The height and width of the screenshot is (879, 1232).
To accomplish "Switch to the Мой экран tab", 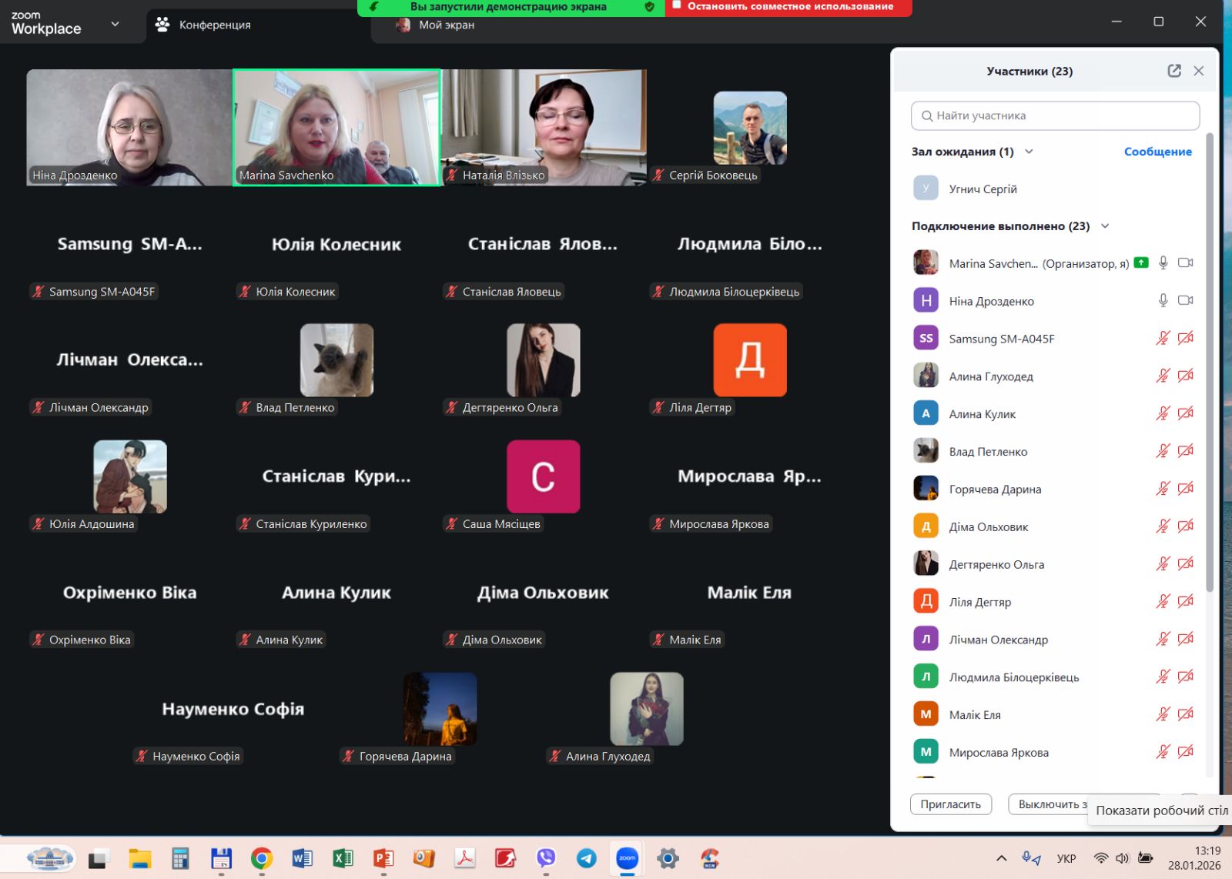I will tap(446, 25).
